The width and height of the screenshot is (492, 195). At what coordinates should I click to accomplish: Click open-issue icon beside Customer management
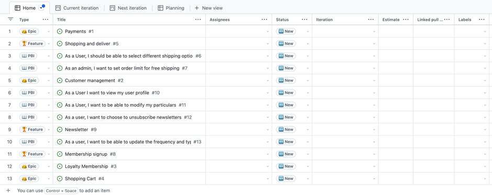coord(60,81)
